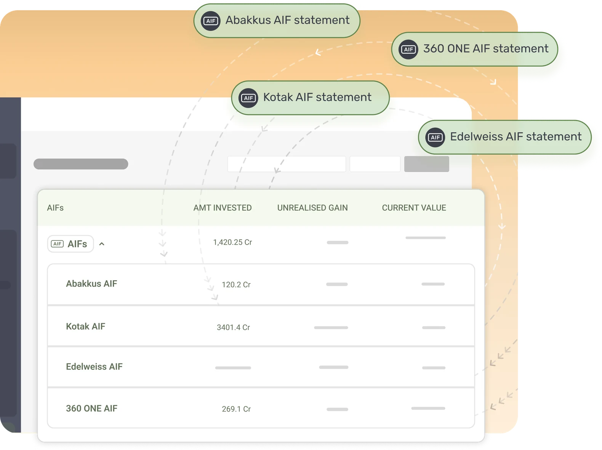Open the 360 ONE AIF statement pill
602x450 pixels.
[x=475, y=49]
